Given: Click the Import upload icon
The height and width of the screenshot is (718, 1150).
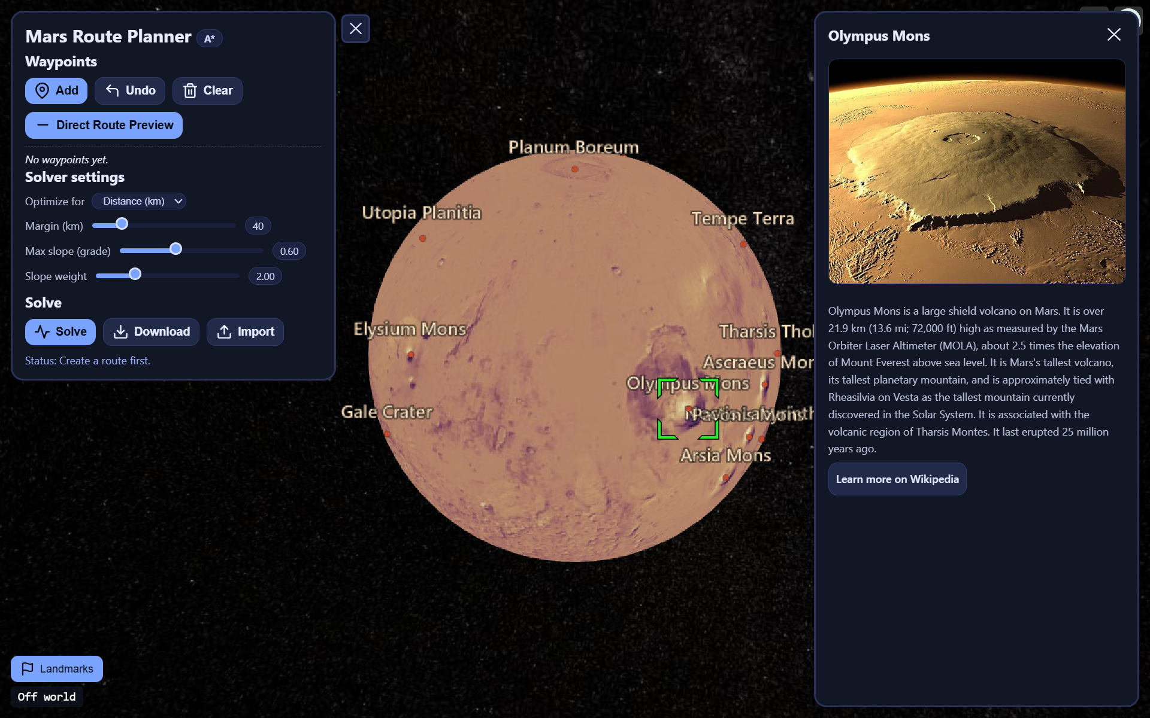Looking at the screenshot, I should [224, 331].
